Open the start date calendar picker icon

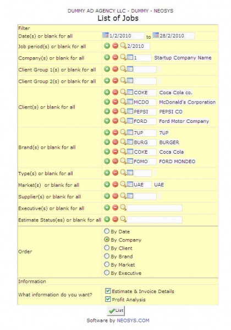105,35
